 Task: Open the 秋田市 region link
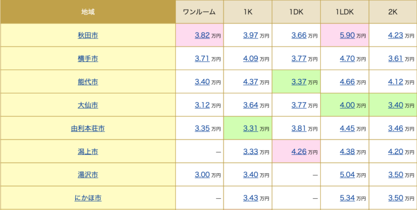tap(88, 35)
